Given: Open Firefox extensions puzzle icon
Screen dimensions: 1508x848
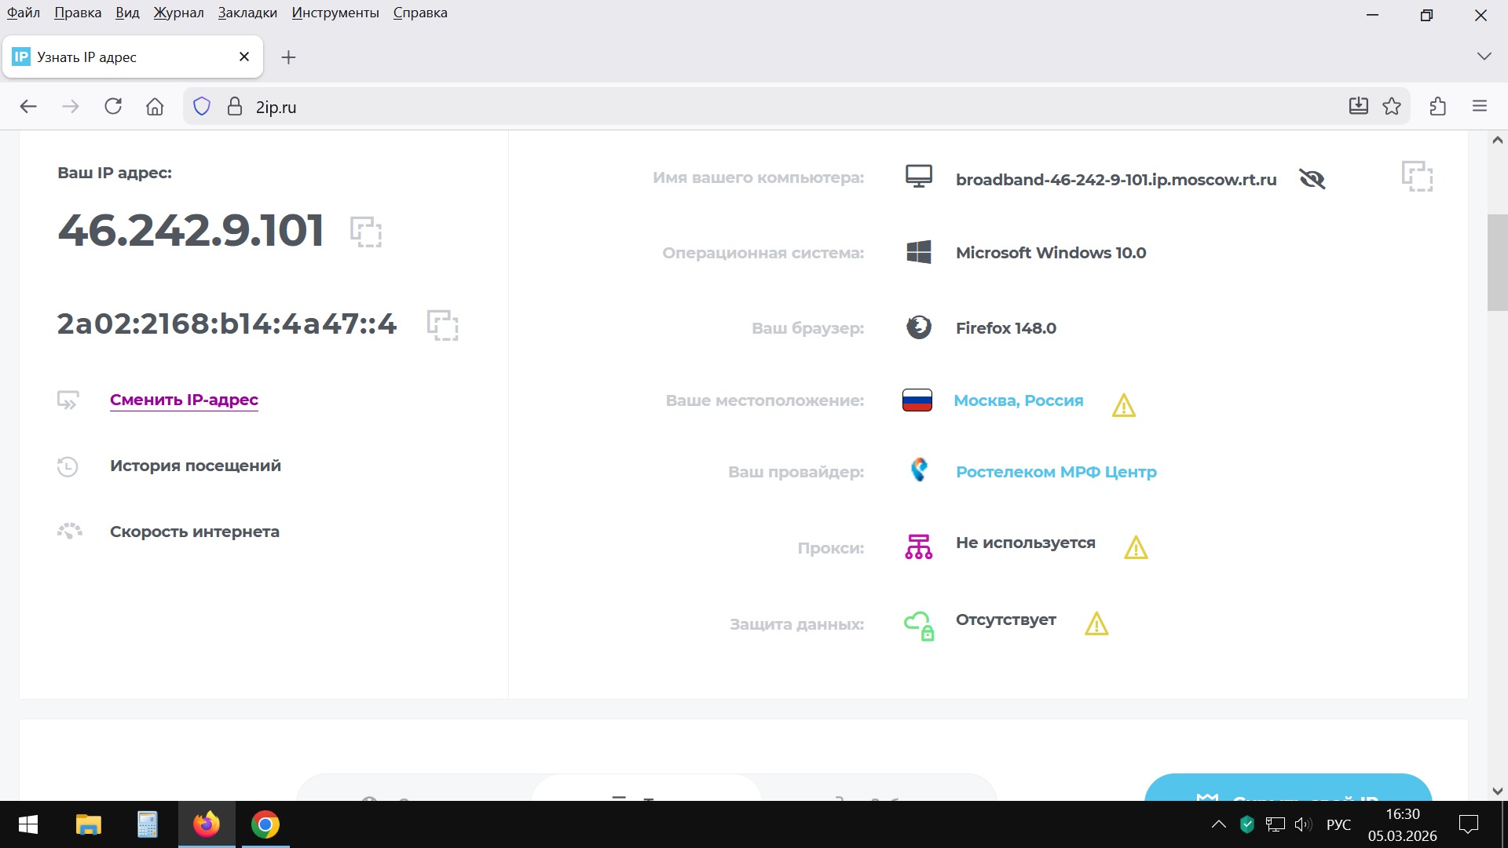Looking at the screenshot, I should (1438, 107).
